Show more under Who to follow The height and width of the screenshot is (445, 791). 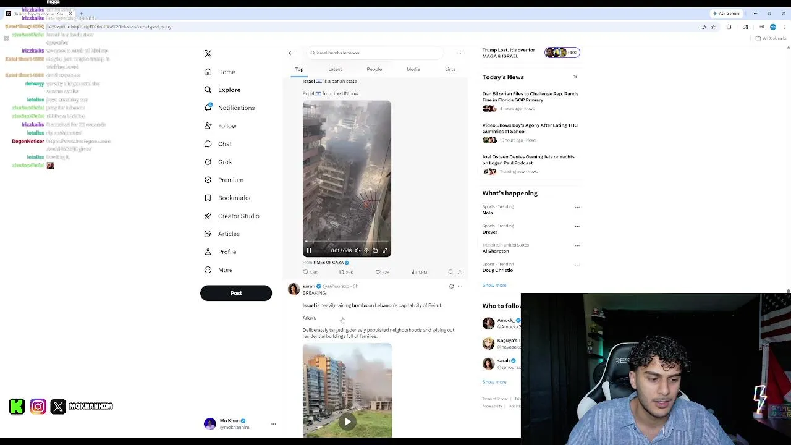pos(494,382)
